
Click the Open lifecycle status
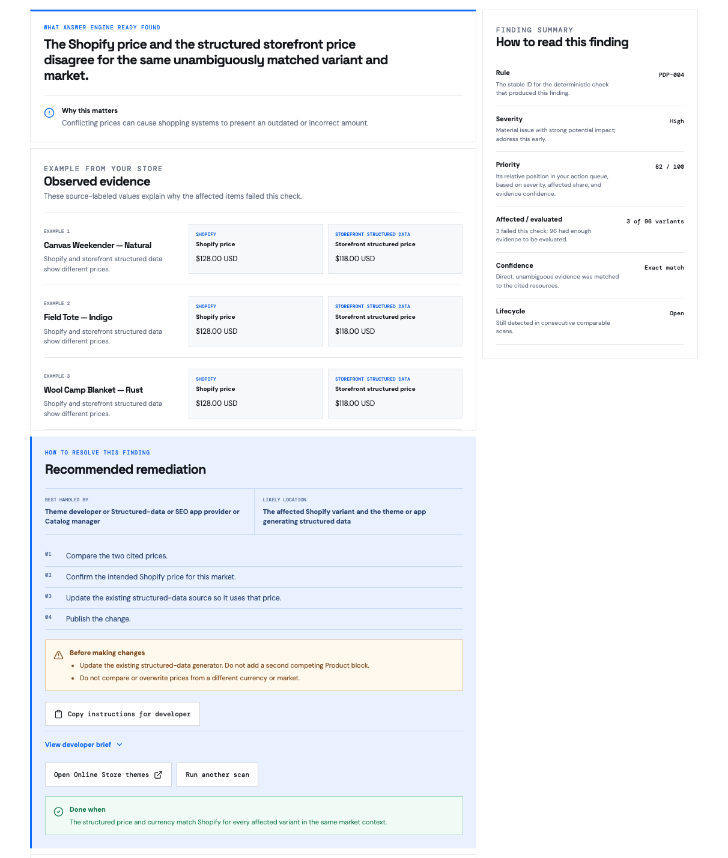[x=676, y=313]
